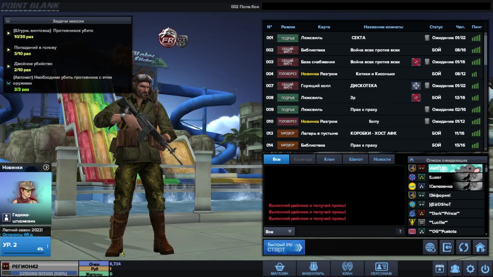Switch to the Все chat tab

276,159
